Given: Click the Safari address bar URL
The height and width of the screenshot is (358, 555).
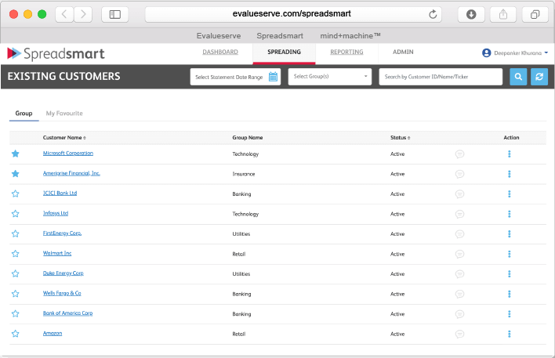Looking at the screenshot, I should [292, 14].
